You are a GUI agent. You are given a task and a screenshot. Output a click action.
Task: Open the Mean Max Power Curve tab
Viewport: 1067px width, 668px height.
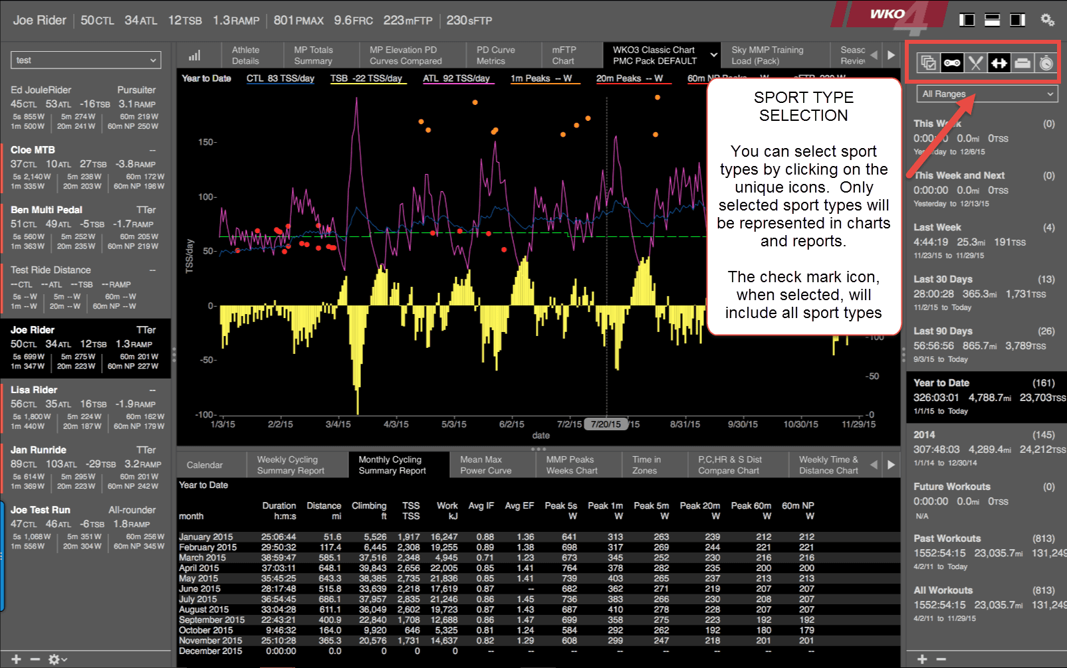click(485, 465)
